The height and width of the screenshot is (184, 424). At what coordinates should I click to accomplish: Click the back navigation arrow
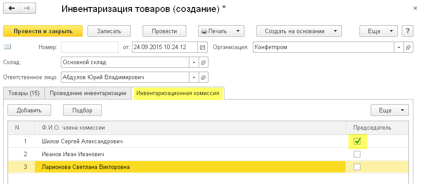click(12, 9)
